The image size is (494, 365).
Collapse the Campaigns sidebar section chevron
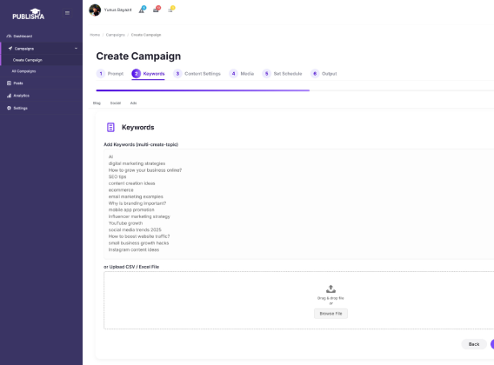pyautogui.click(x=76, y=48)
